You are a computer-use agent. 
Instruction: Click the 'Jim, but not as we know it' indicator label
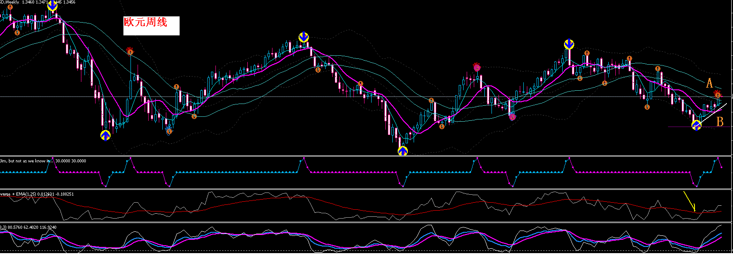(43, 161)
